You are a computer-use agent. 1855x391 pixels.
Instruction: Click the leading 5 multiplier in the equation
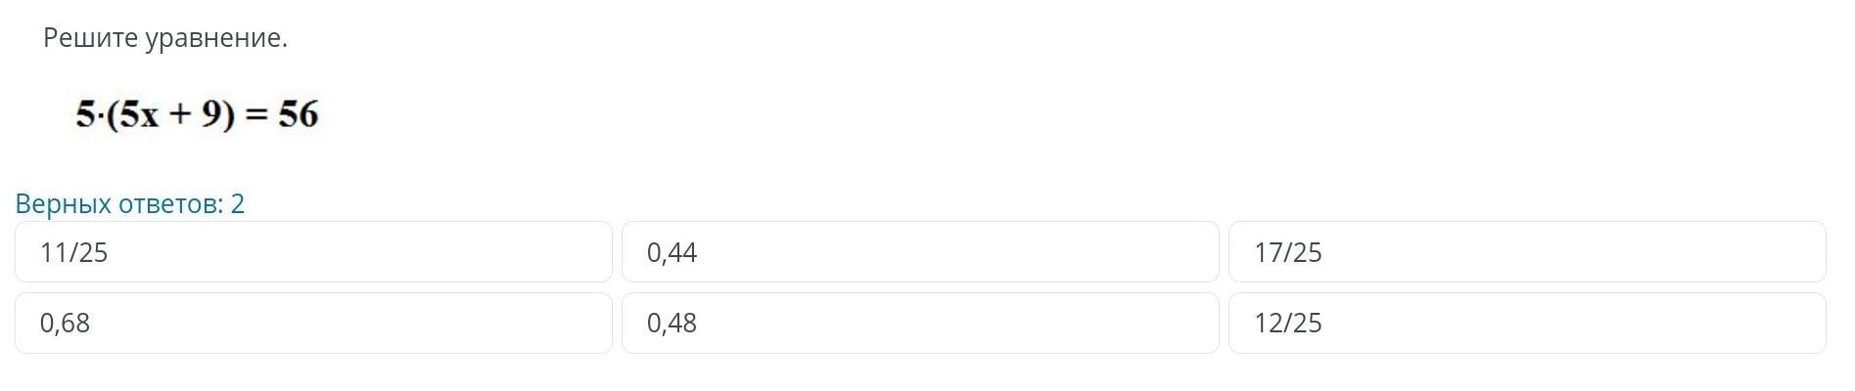85,114
